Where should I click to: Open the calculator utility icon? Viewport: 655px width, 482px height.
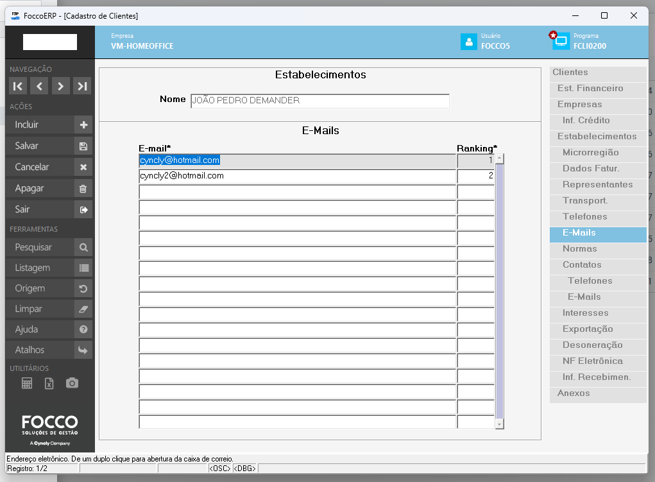pyautogui.click(x=27, y=383)
